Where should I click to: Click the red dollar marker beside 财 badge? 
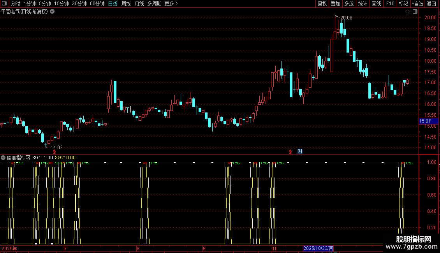coord(290,152)
